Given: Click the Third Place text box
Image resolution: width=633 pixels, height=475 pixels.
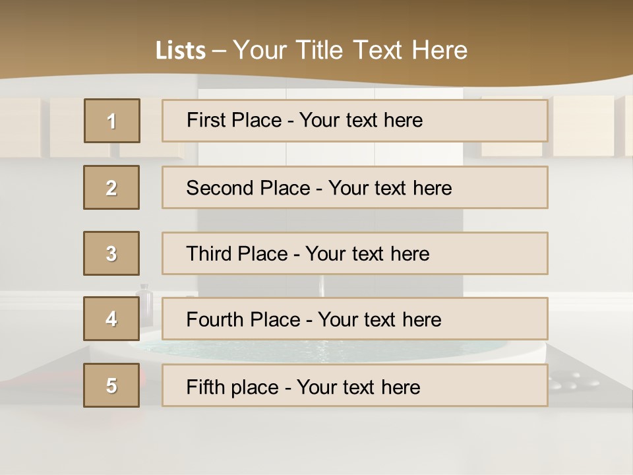Looking at the screenshot, I should [355, 253].
